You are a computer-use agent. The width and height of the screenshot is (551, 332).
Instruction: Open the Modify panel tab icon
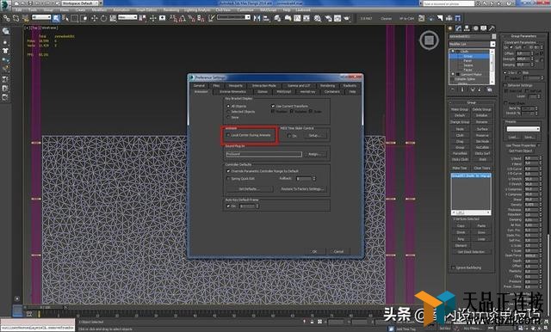pyautogui.click(x=459, y=28)
